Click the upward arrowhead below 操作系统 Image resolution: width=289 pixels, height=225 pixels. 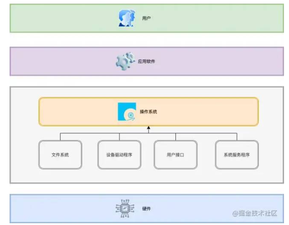(148, 129)
